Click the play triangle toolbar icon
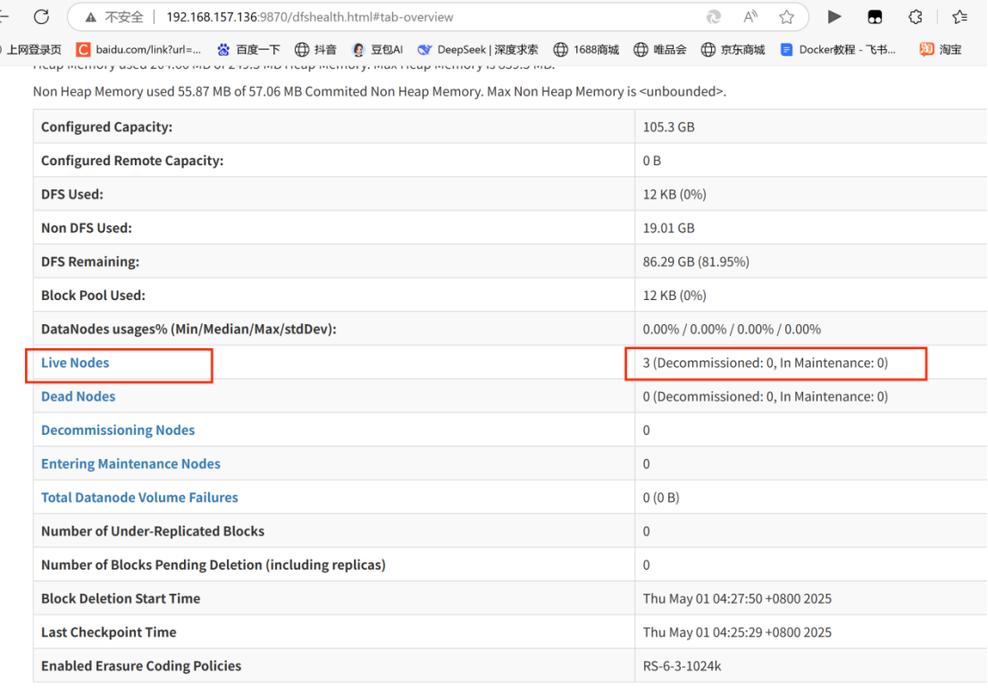 tap(834, 17)
